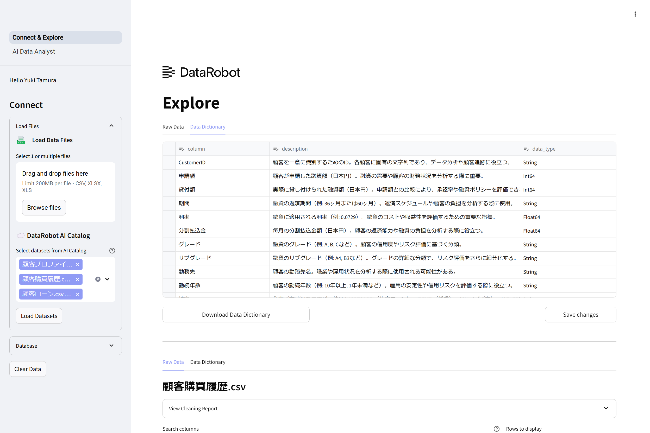Viewport: 650px width, 433px height.
Task: Remove the 顧客プロファイル dataset tag
Action: click(78, 265)
